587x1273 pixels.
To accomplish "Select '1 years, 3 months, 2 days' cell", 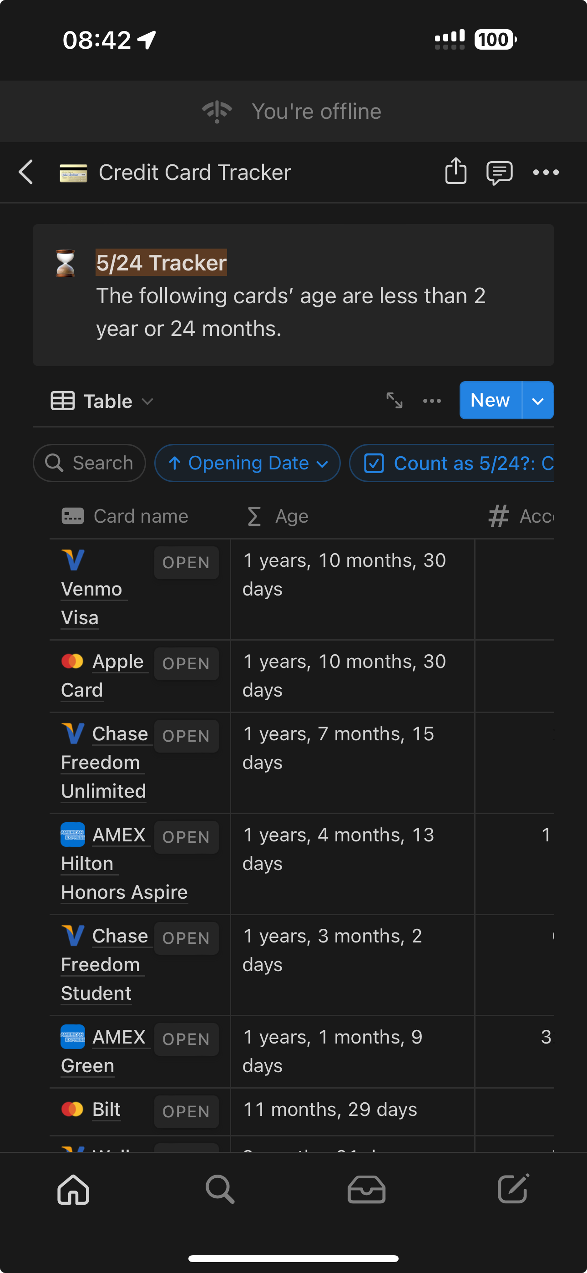I will click(352, 965).
